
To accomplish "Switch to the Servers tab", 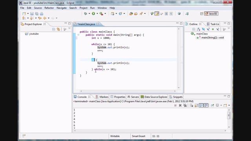I will (x=133, y=97).
